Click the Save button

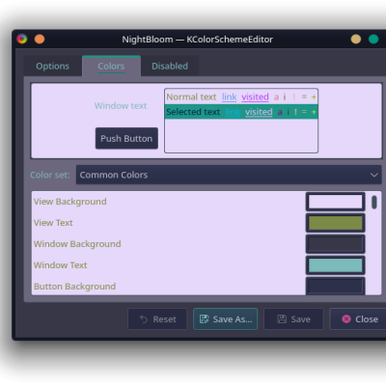(293, 319)
